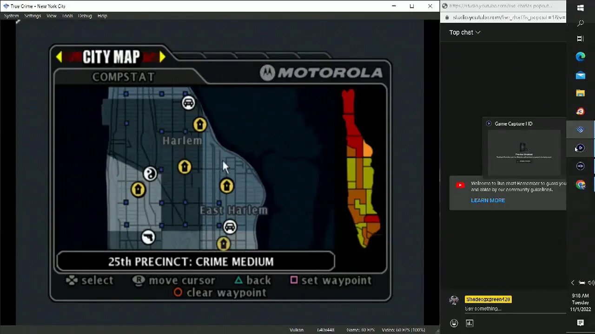Viewport: 595px width, 334px height.
Task: Click the left yellow arrow beside City Map
Action: (x=59, y=57)
